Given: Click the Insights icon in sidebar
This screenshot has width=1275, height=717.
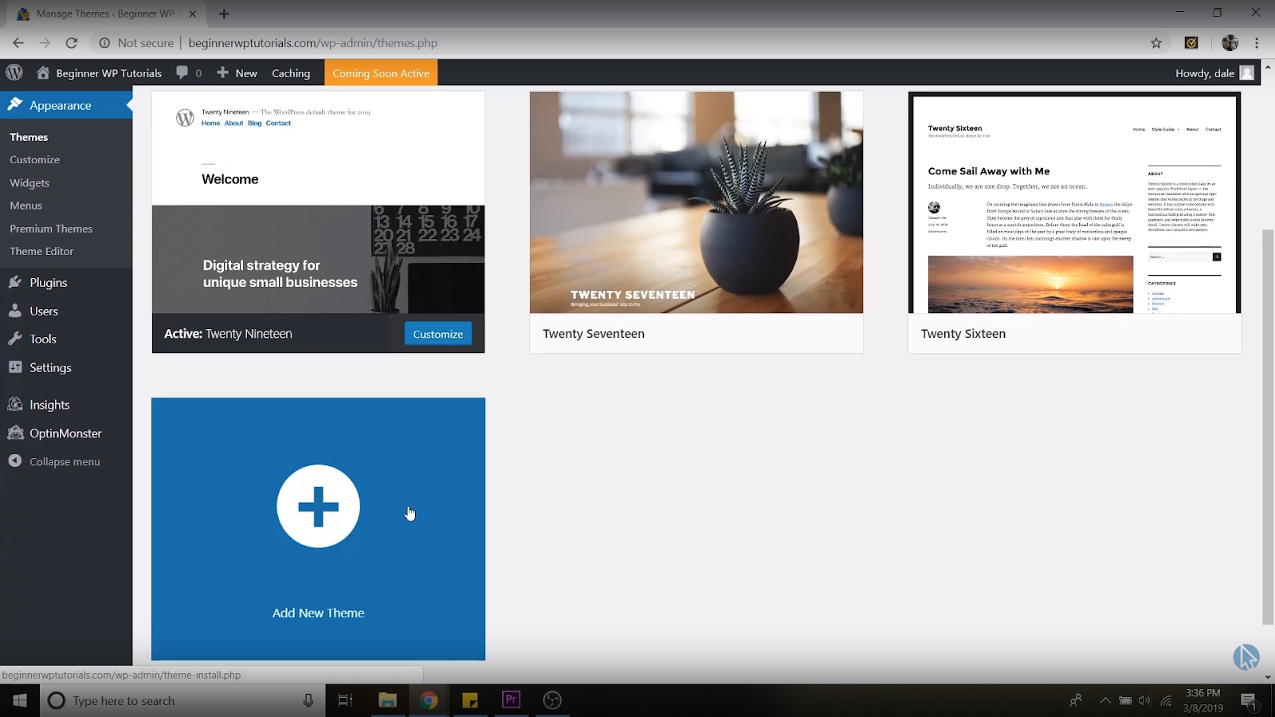Looking at the screenshot, I should point(15,404).
